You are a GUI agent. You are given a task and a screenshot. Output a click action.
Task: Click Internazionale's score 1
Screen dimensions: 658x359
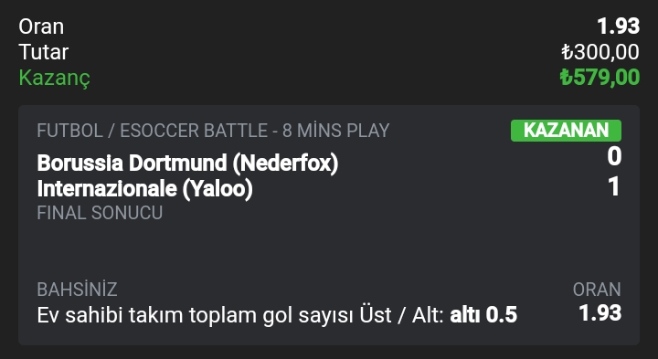[614, 186]
